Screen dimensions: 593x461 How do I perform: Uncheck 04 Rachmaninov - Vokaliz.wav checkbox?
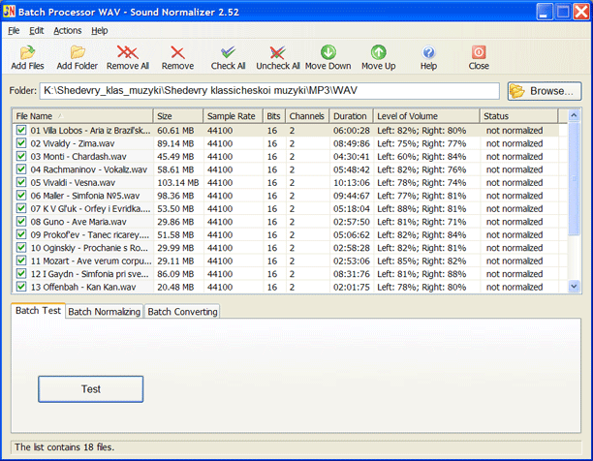tap(21, 169)
